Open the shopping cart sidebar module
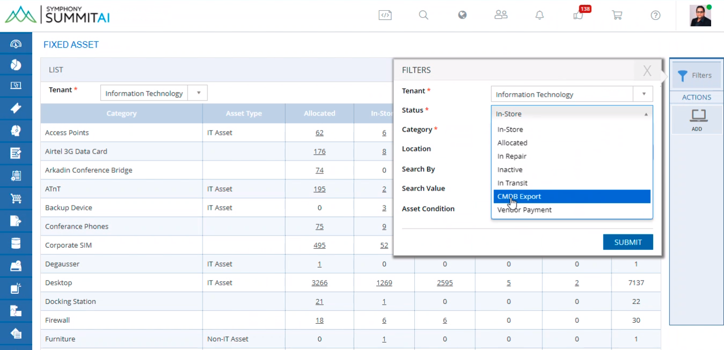 (16, 199)
